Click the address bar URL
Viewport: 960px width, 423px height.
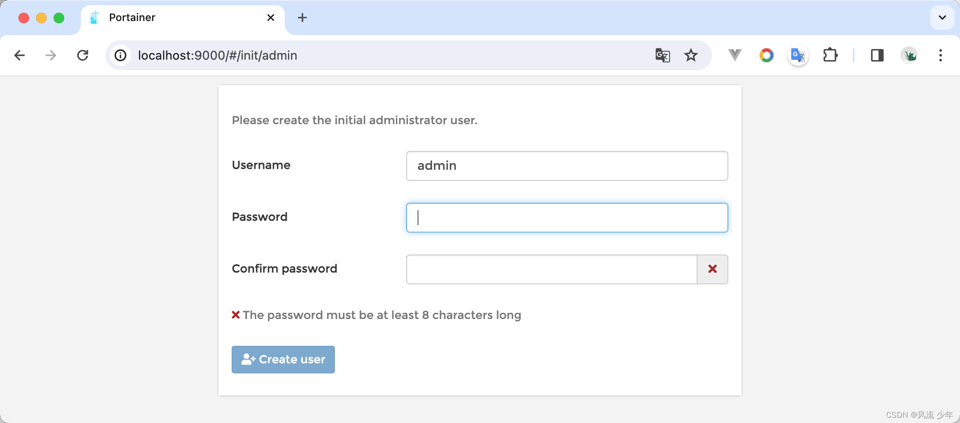point(218,55)
